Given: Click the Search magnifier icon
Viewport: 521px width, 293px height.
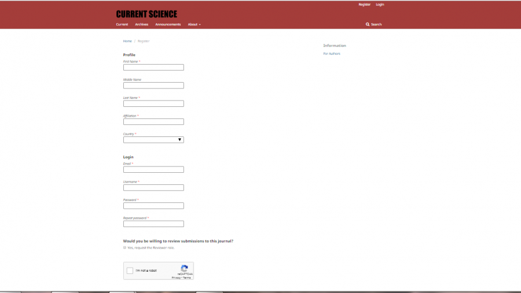Looking at the screenshot, I should click(x=368, y=24).
